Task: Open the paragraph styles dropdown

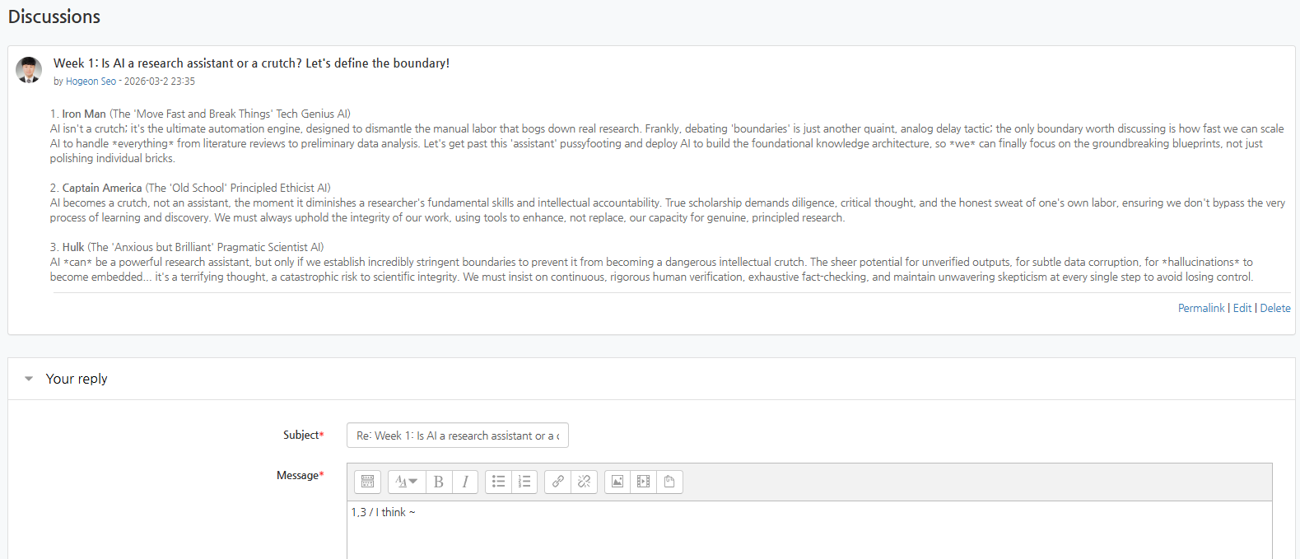Action: pyautogui.click(x=407, y=482)
